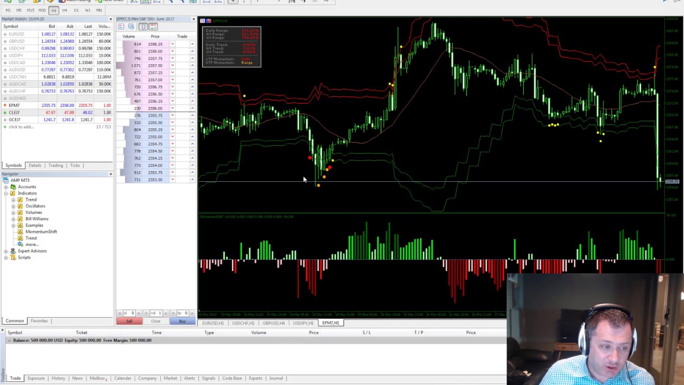Click the green plus next to 'click to add...'
Screen dimensions: 684x385
[x=5, y=127]
